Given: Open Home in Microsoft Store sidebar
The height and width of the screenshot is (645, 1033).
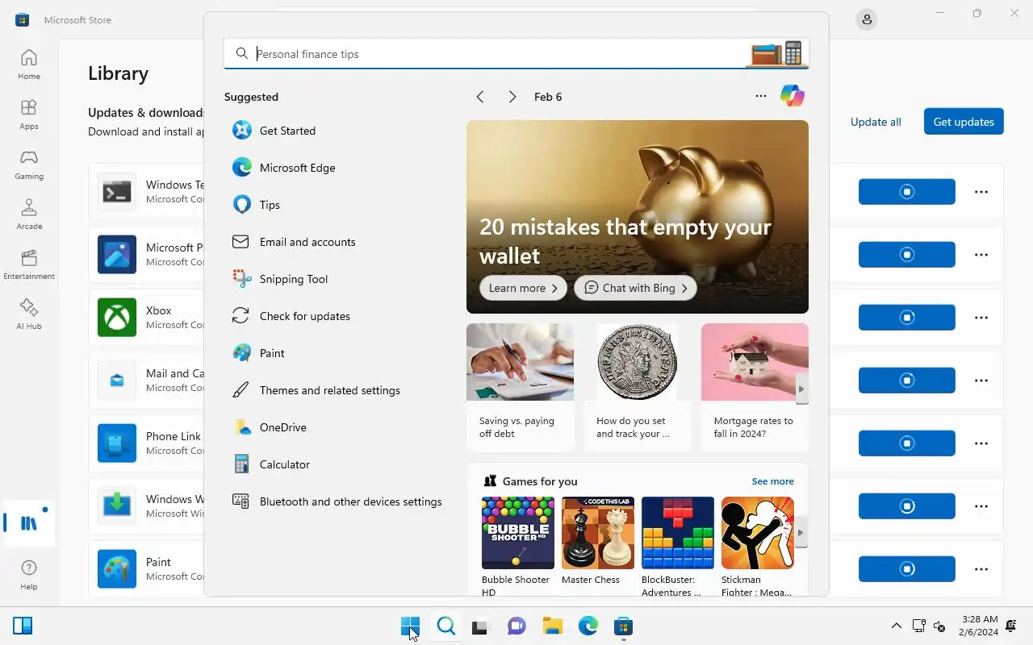Looking at the screenshot, I should (29, 64).
